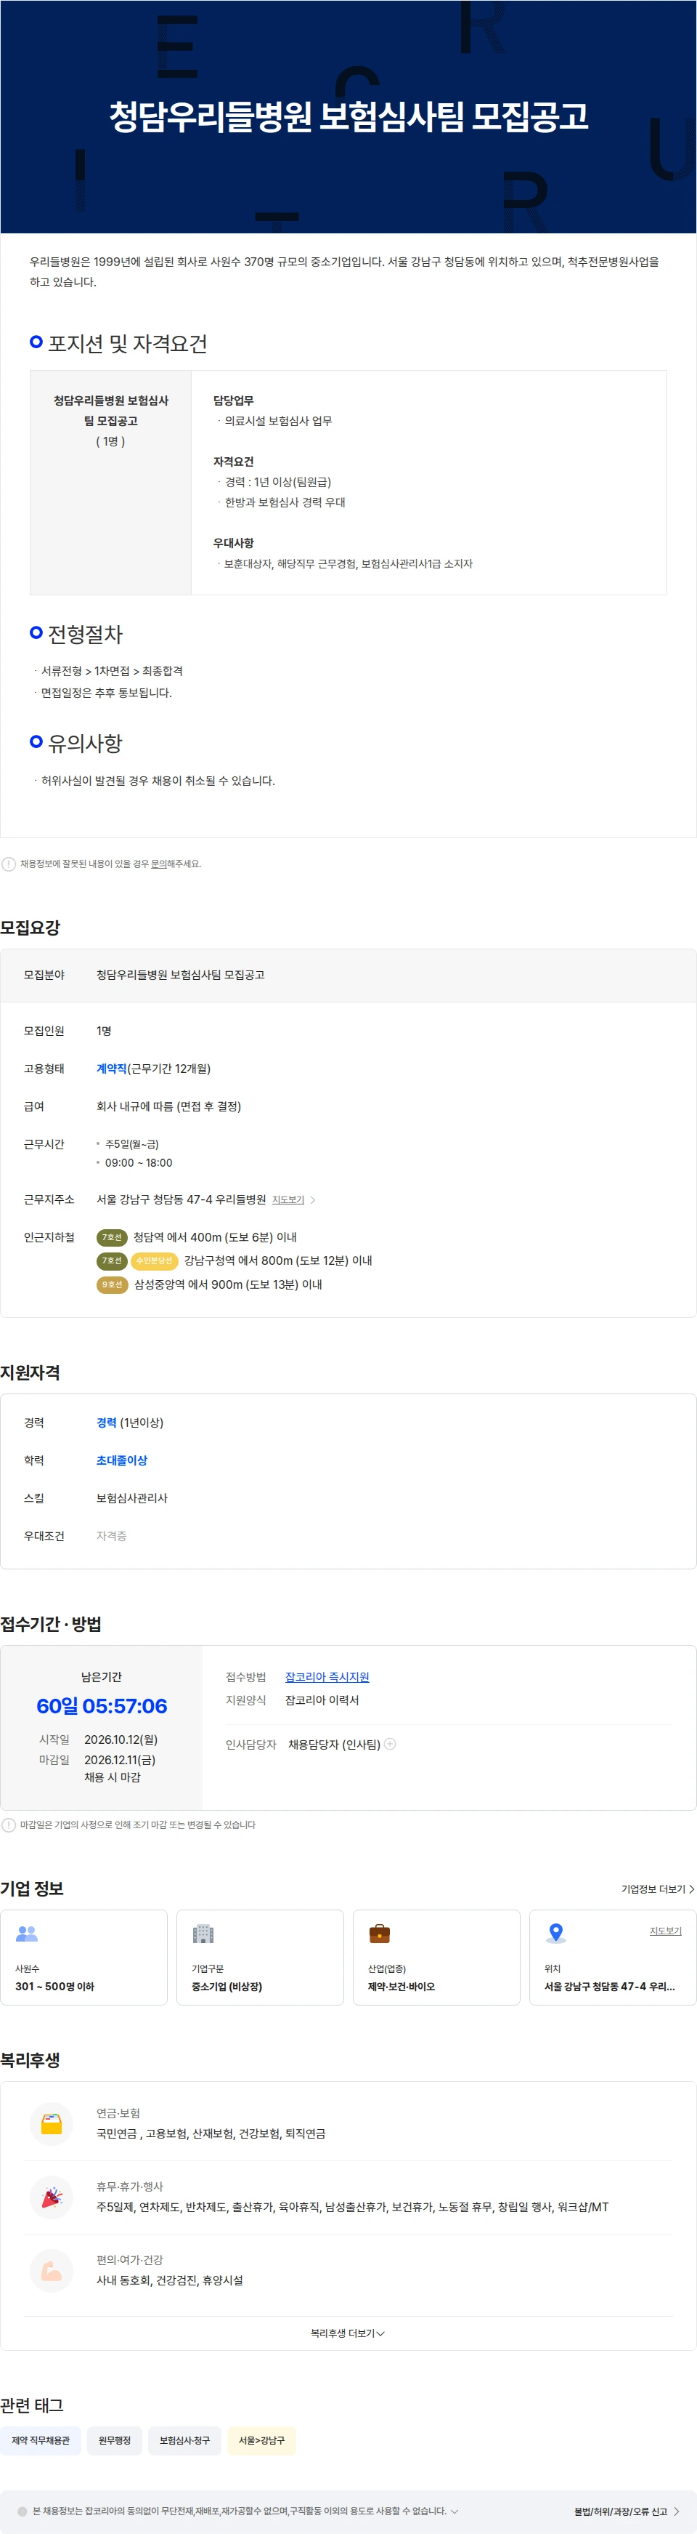The height and width of the screenshot is (2534, 697).
Task: Click the 7호선 badge for 청담역
Action: 112,1237
